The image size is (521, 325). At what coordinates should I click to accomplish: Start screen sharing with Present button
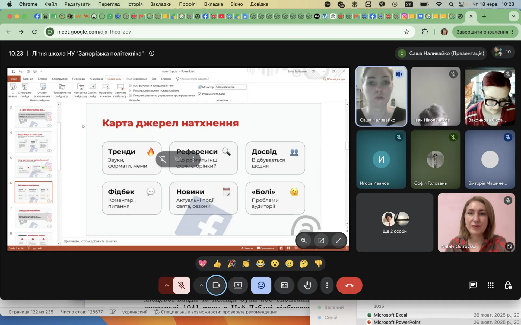[238, 285]
